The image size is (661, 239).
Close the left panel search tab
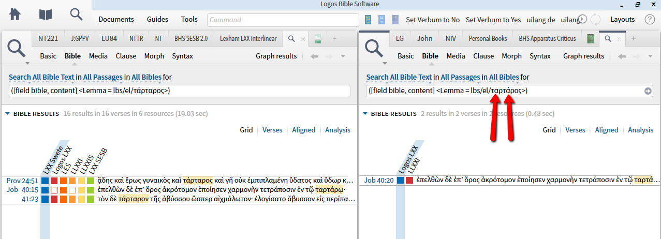(303, 39)
